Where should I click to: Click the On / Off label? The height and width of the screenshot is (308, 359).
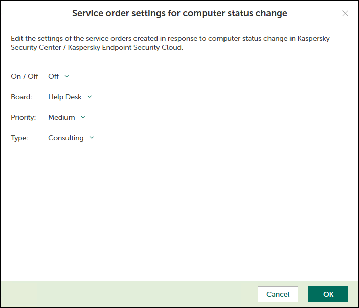tap(25, 76)
